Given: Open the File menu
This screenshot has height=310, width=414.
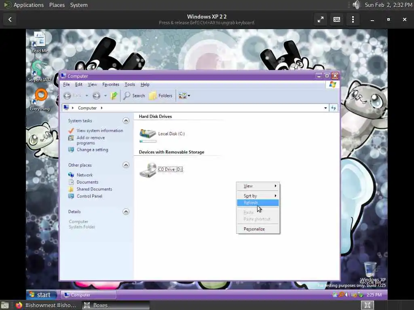Looking at the screenshot, I should pos(66,85).
